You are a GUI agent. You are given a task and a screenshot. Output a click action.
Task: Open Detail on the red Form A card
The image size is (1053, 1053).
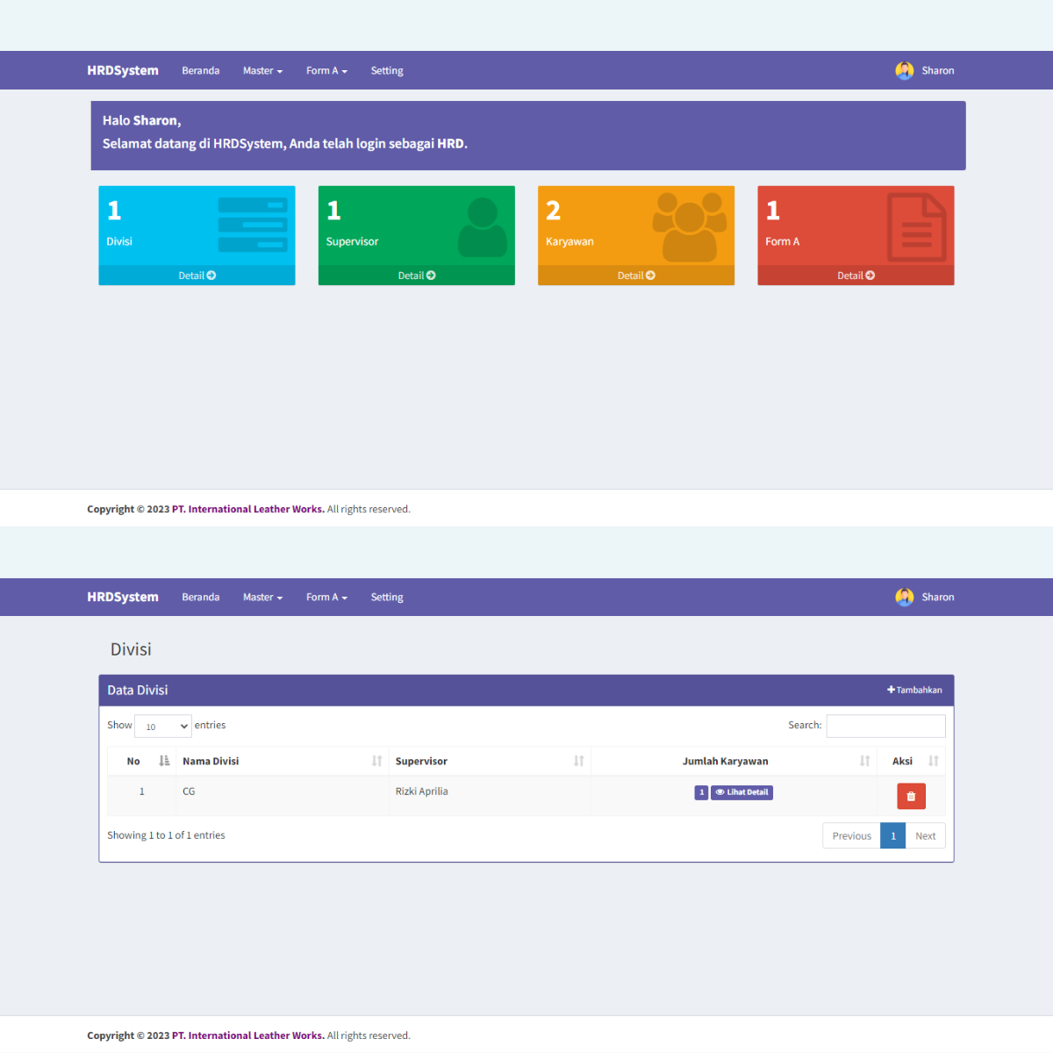pos(856,276)
